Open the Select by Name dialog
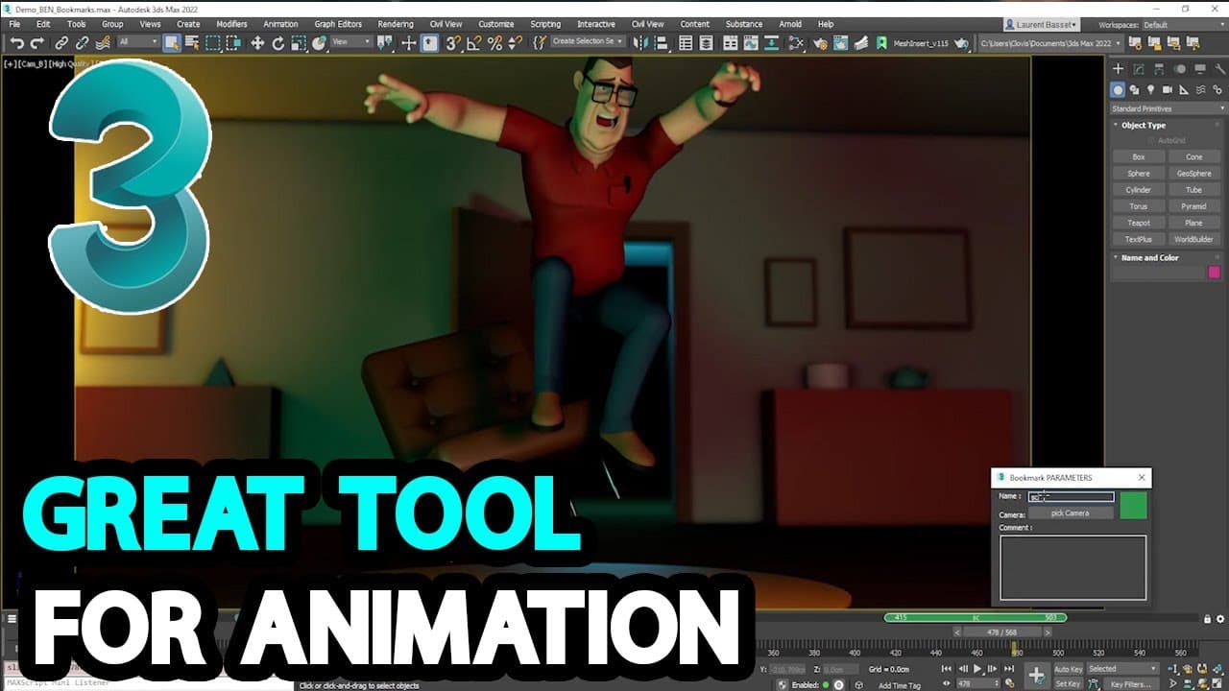Image resolution: width=1229 pixels, height=691 pixels. (x=192, y=42)
